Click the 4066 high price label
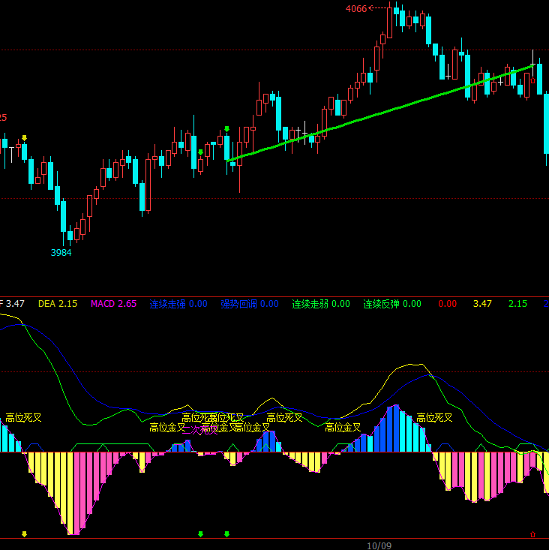 point(356,9)
